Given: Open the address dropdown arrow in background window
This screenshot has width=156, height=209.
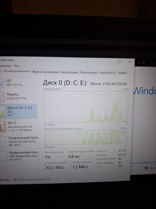Looking at the screenshot, I should [140, 62].
